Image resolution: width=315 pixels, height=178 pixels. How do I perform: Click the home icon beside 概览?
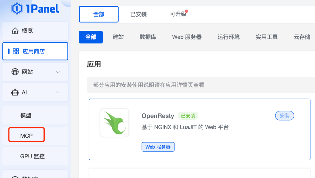15,31
